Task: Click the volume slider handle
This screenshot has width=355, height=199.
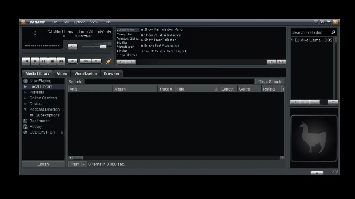Action: (103, 47)
